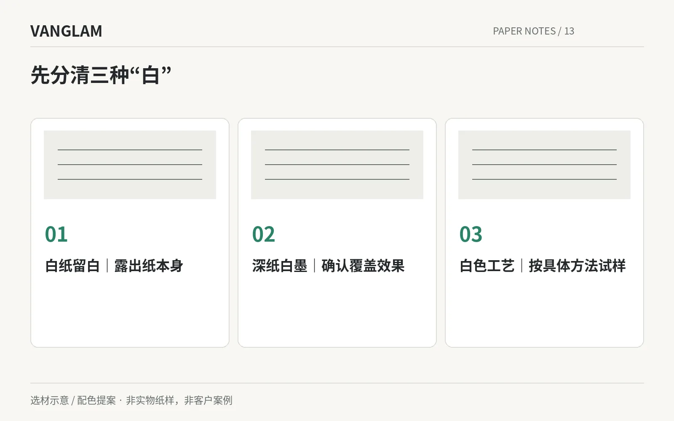The height and width of the screenshot is (421, 674).
Task: Click the heading 先分清三种“白”
Action: 101,75
